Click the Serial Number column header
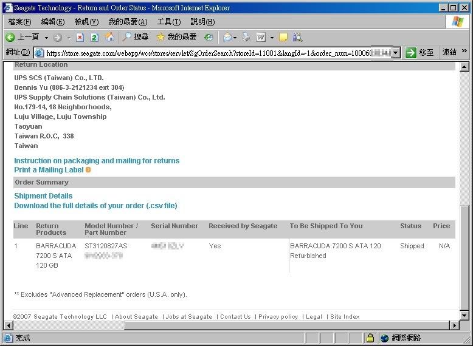 coord(174,226)
